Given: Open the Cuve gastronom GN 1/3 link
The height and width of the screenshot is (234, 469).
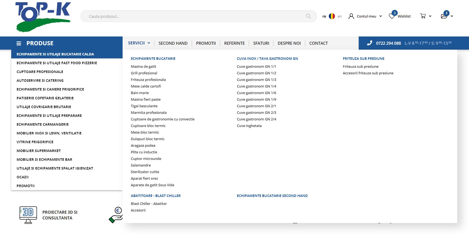Looking at the screenshot, I should [x=256, y=80].
